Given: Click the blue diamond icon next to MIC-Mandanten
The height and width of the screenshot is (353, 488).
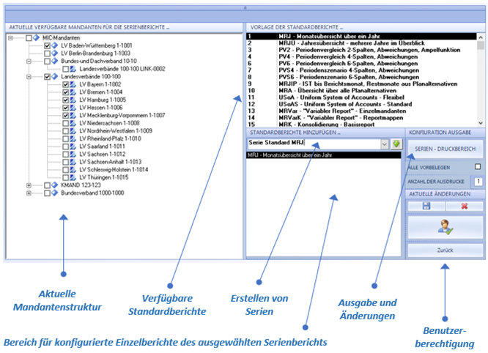Looking at the screenshot, I should pos(37,37).
